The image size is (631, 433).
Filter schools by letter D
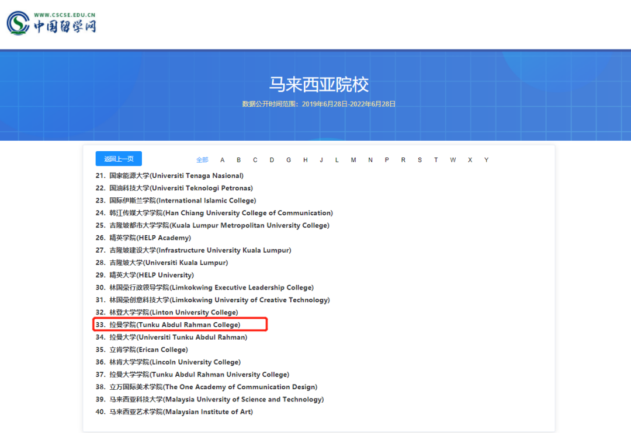pyautogui.click(x=272, y=160)
